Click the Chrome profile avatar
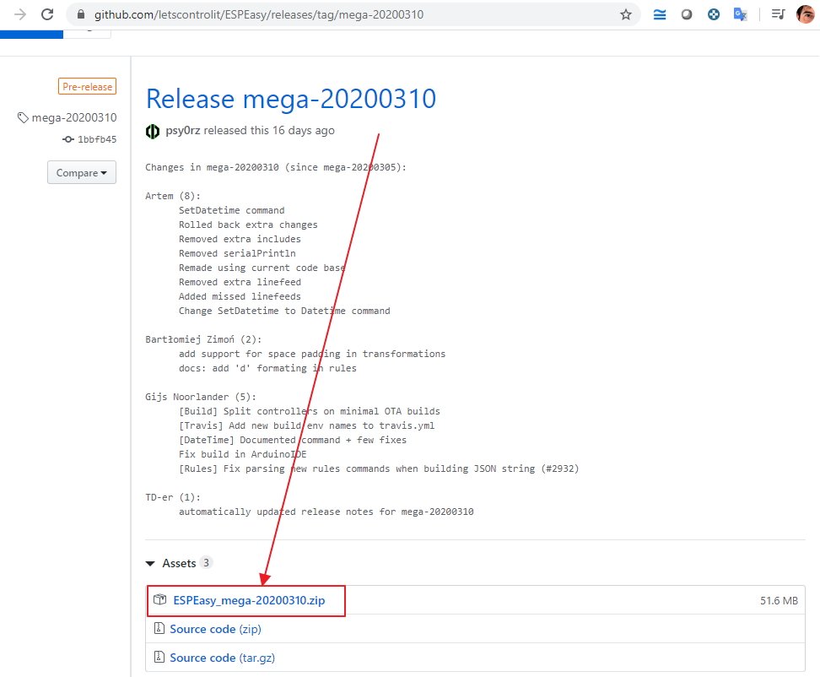 (805, 14)
